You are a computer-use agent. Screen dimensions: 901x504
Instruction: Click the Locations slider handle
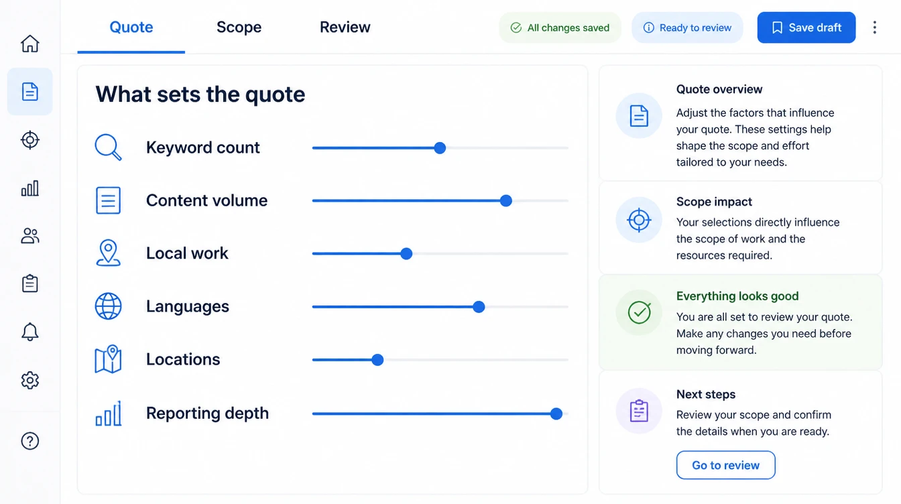pos(377,360)
